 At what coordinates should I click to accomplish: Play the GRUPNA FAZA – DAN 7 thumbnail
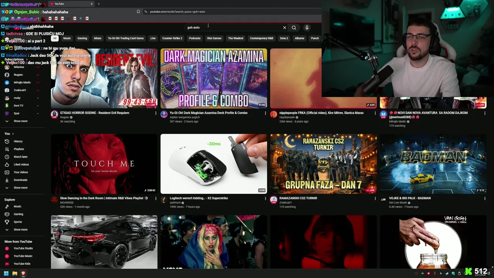tap(323, 164)
